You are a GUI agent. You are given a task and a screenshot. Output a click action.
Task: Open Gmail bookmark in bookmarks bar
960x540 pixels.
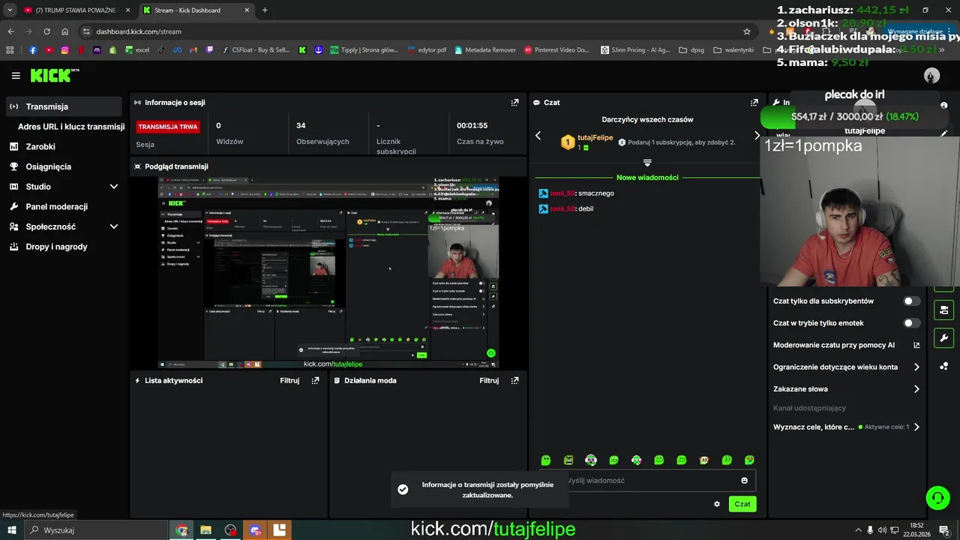[x=193, y=50]
